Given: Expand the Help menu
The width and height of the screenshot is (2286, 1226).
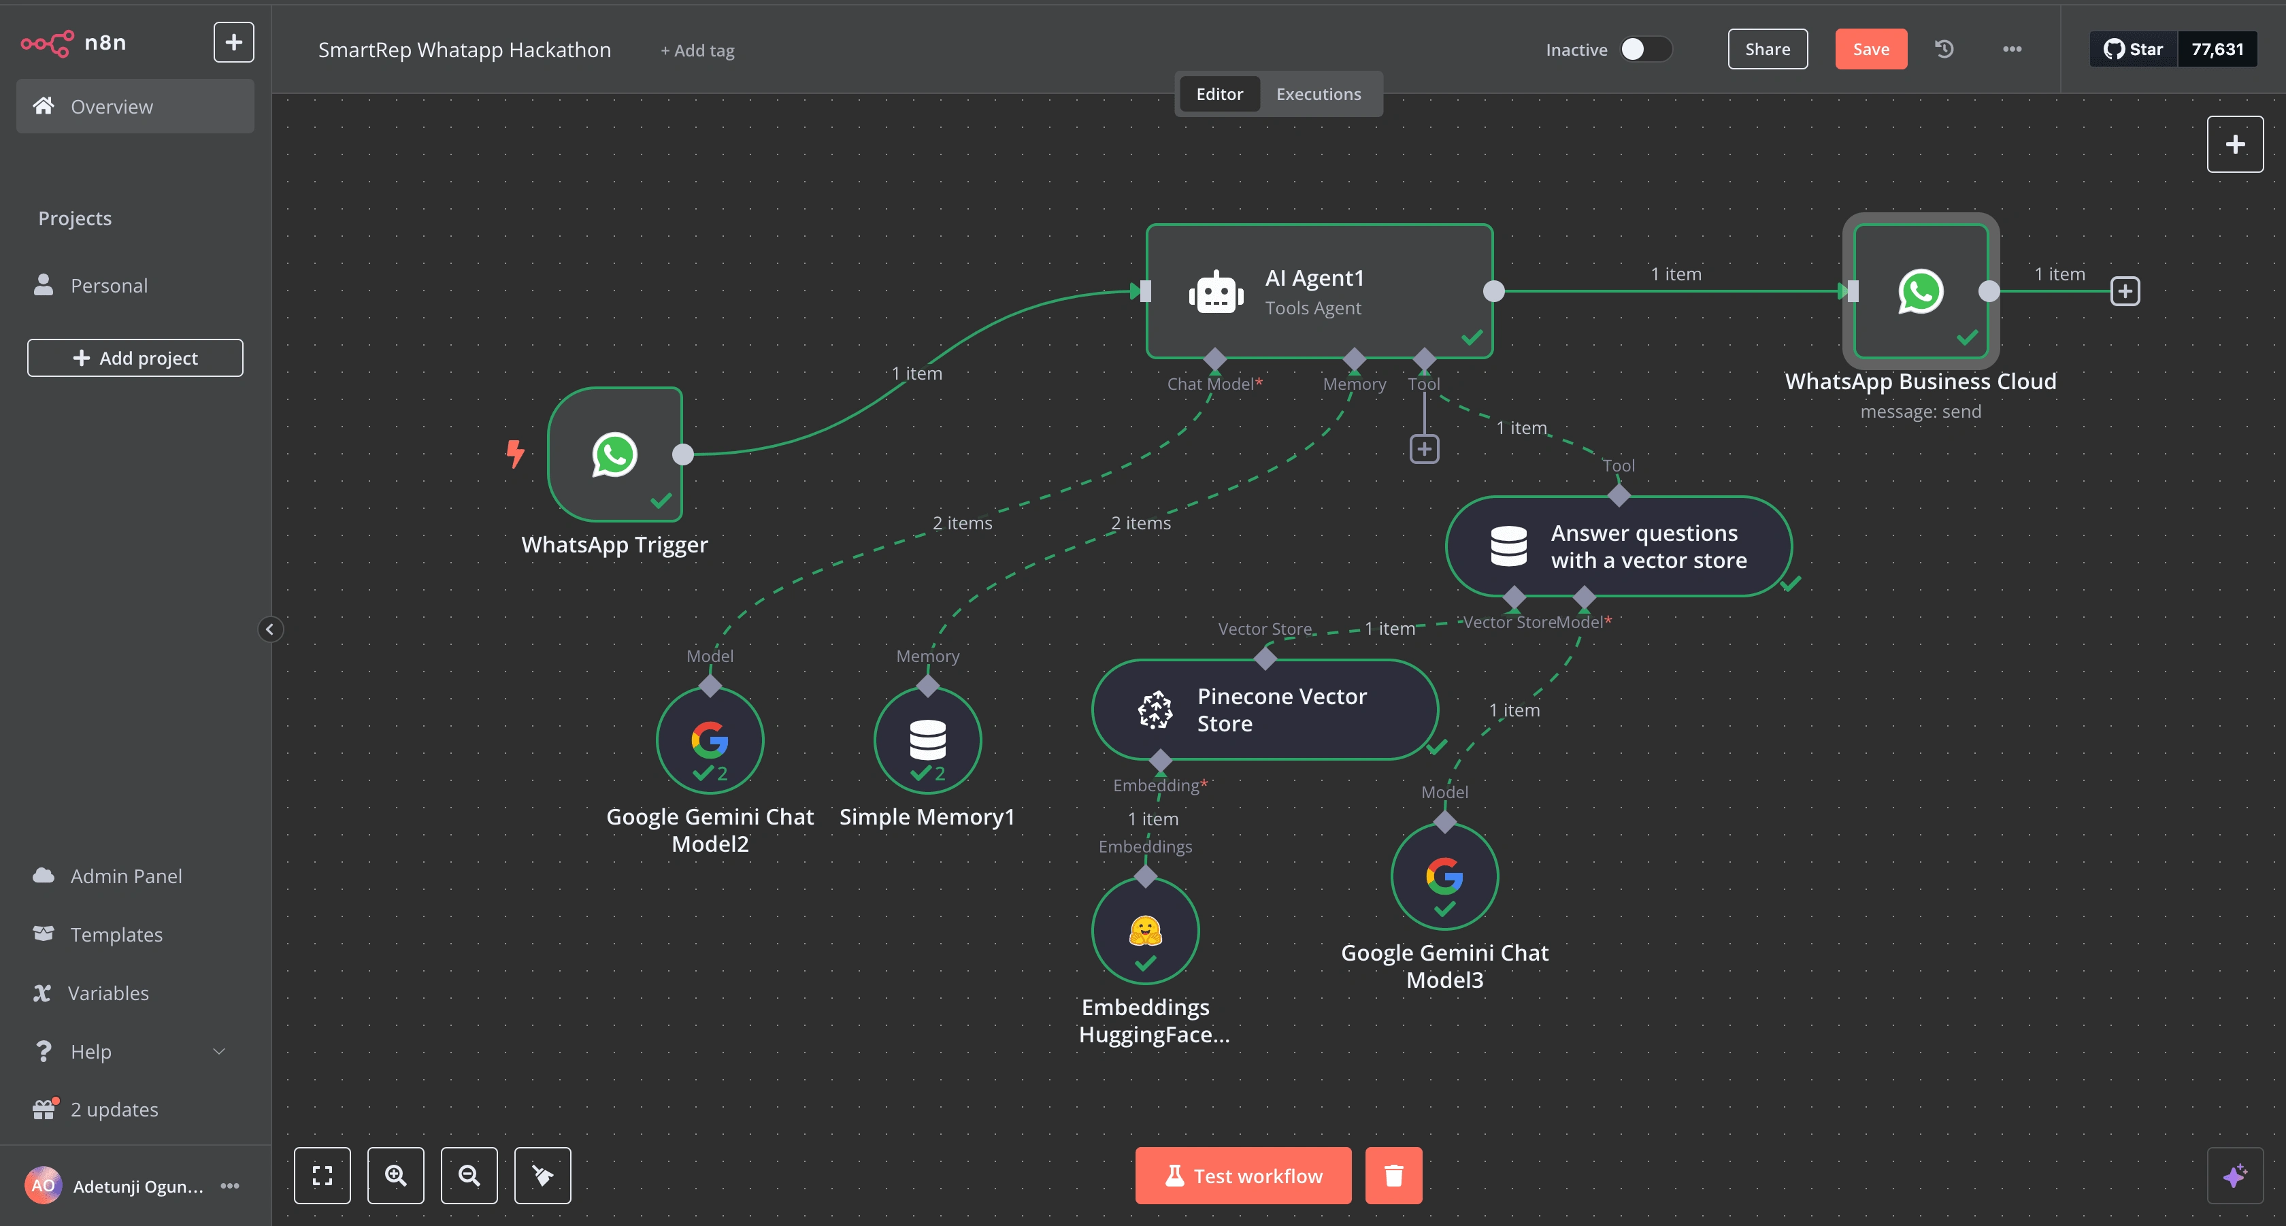Looking at the screenshot, I should coord(135,1051).
